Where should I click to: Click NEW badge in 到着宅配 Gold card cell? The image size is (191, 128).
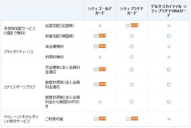tap(102, 36)
